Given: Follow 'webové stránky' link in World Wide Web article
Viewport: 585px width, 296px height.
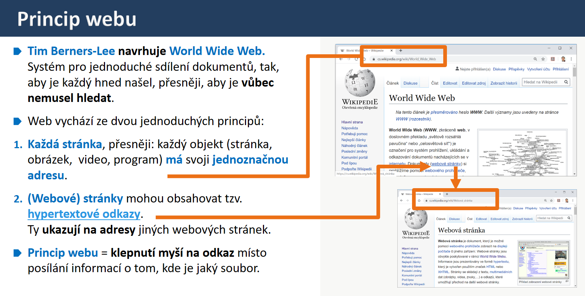Looking at the screenshot, I should [446, 164].
